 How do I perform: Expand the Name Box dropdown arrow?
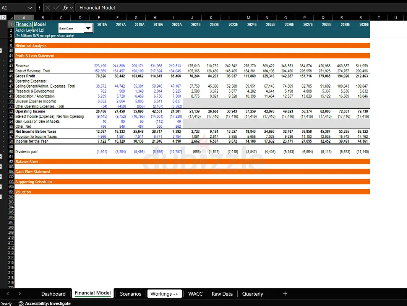[30, 8]
